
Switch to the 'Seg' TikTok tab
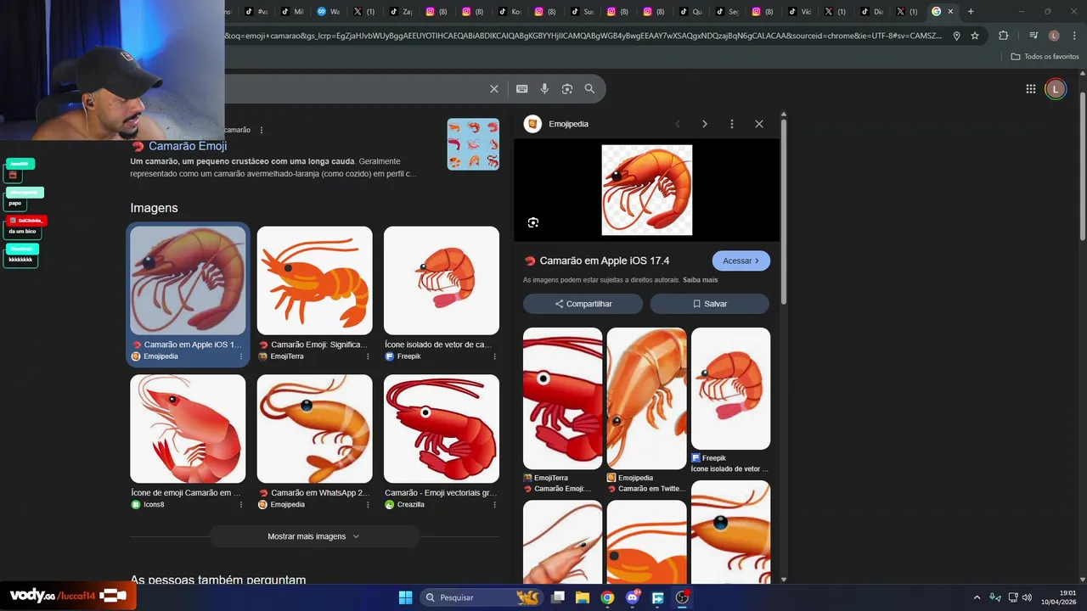(x=727, y=12)
